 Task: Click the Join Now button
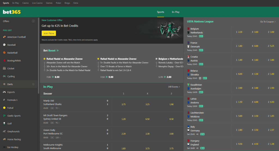(x=49, y=33)
